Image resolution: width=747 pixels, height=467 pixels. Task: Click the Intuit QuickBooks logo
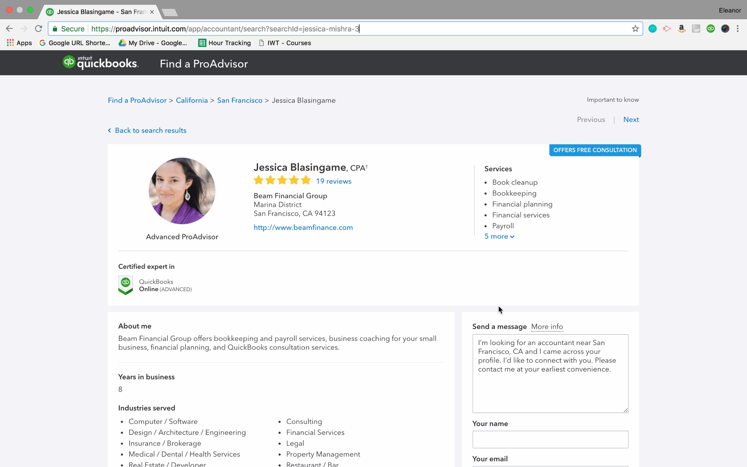tap(101, 63)
